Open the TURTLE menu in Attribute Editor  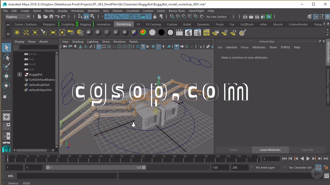285,47
